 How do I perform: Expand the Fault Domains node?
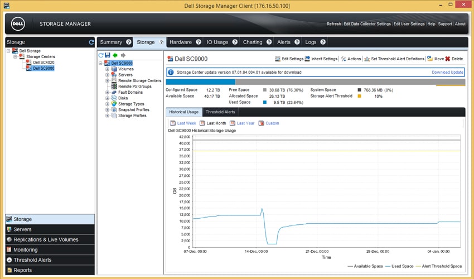click(107, 92)
